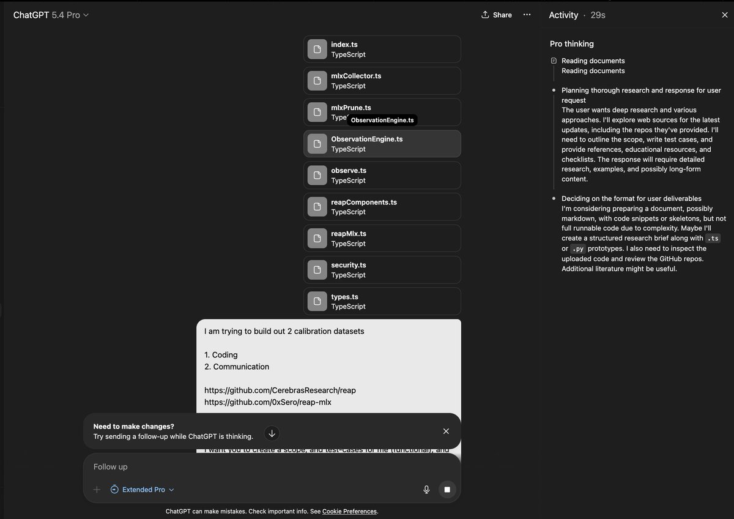Open the ObservationEngine.ts attachment card
This screenshot has width=734, height=519.
382,144
